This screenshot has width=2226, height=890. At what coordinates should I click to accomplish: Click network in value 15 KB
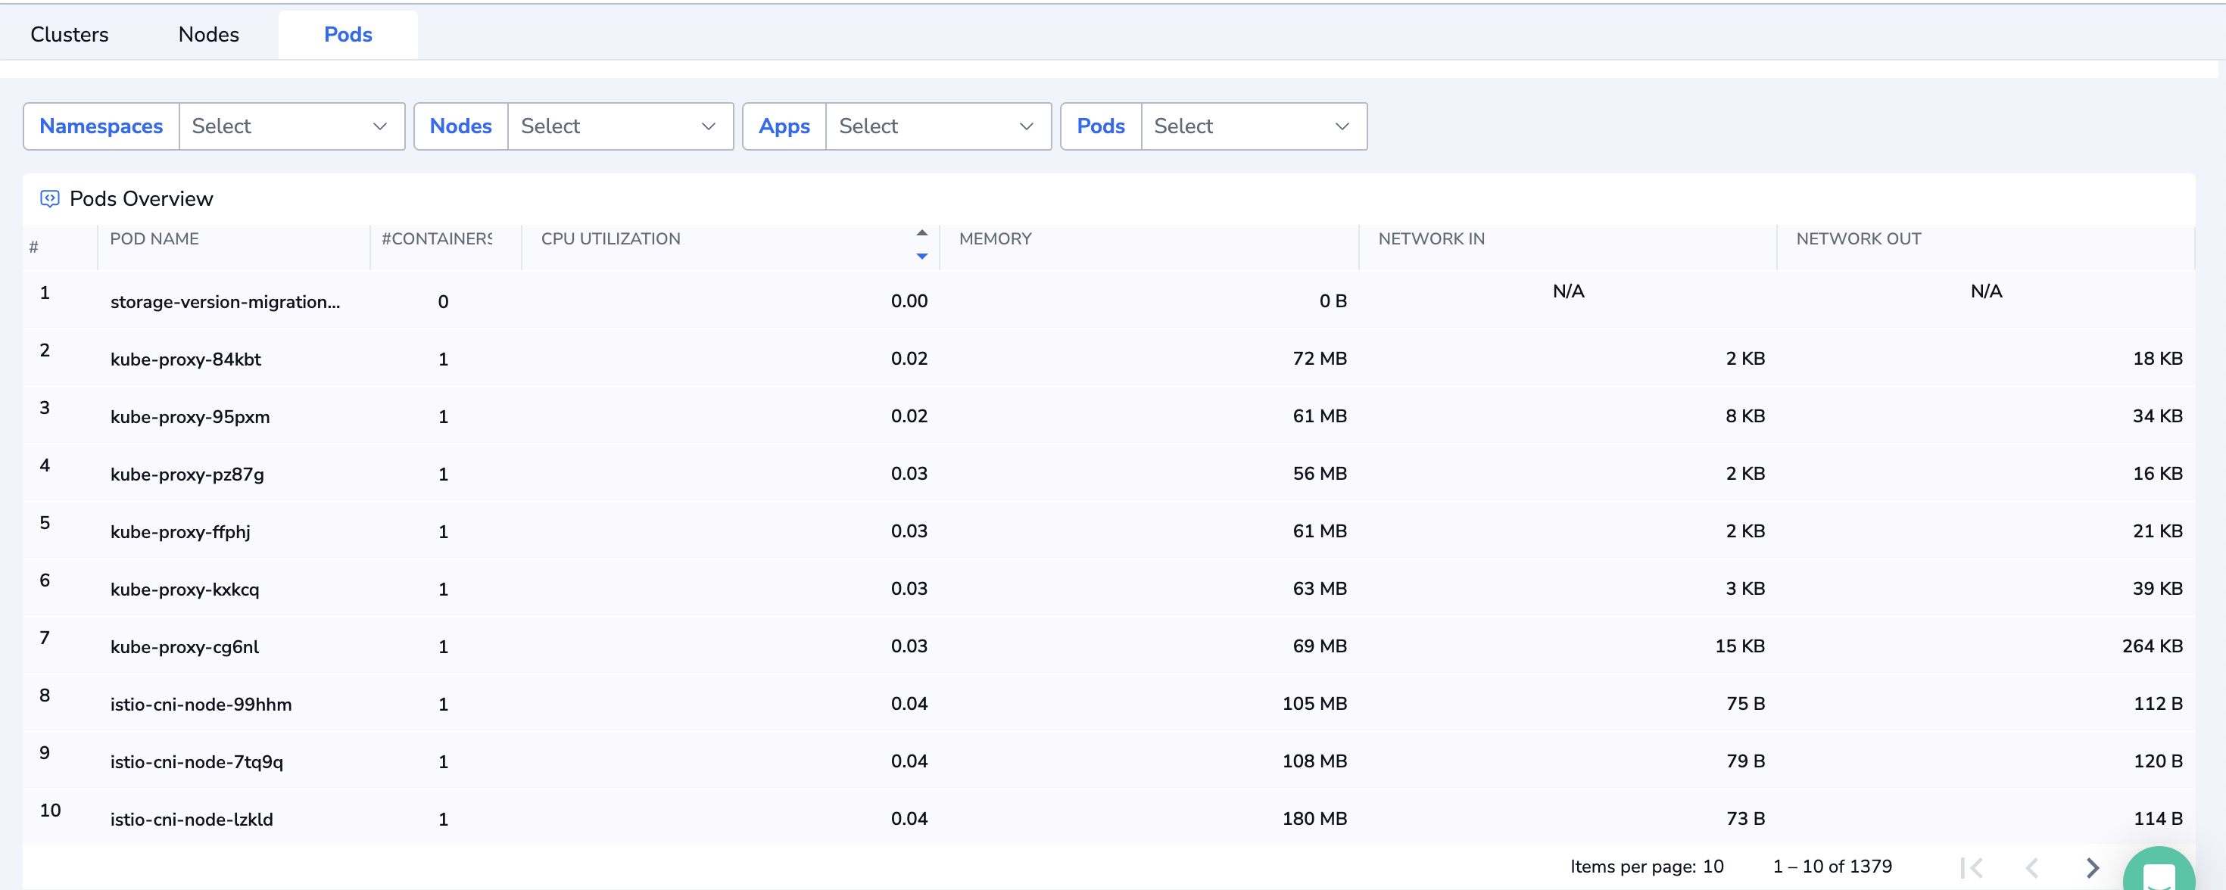click(x=1739, y=646)
